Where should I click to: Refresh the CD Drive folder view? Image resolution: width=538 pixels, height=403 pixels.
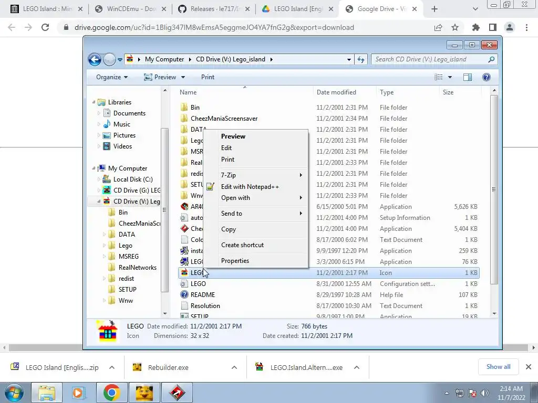point(360,59)
